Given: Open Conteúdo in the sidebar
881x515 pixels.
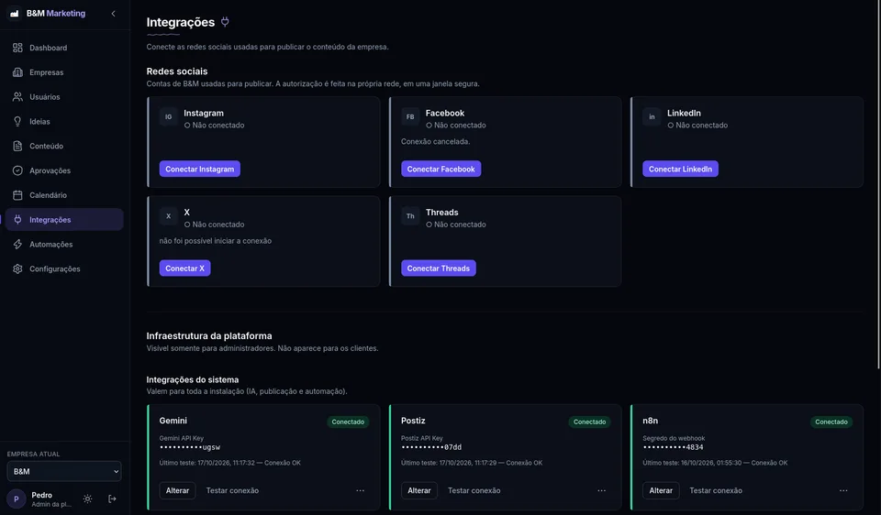Looking at the screenshot, I should 64,146.
